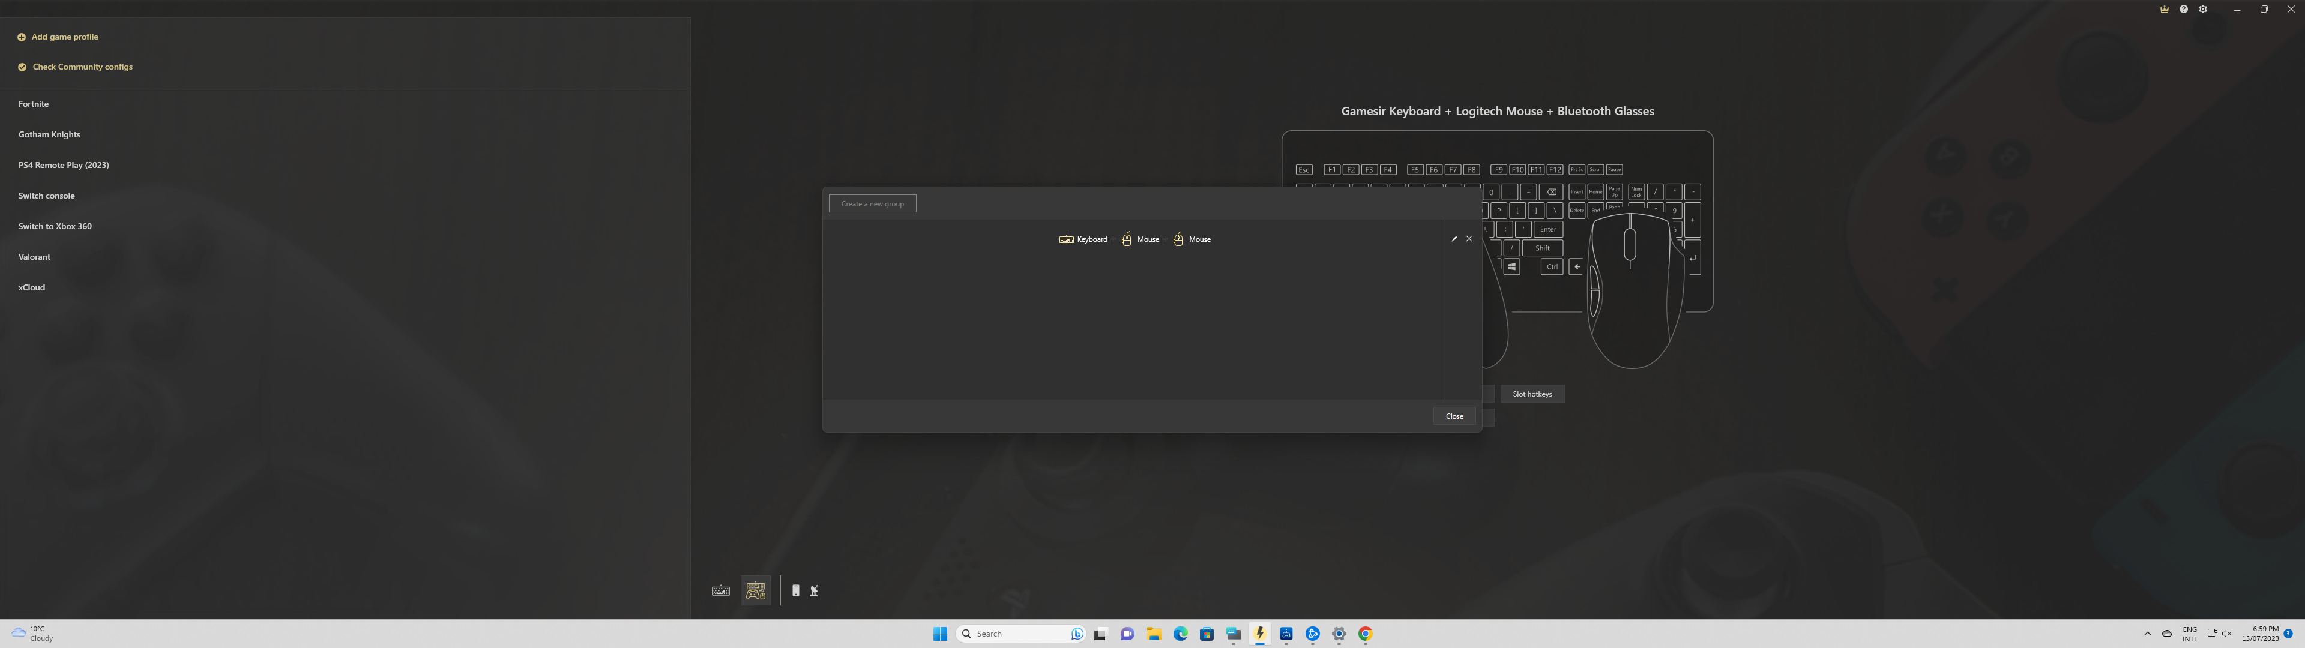The height and width of the screenshot is (648, 2305).
Task: Remove the group with the X icon
Action: [1469, 239]
